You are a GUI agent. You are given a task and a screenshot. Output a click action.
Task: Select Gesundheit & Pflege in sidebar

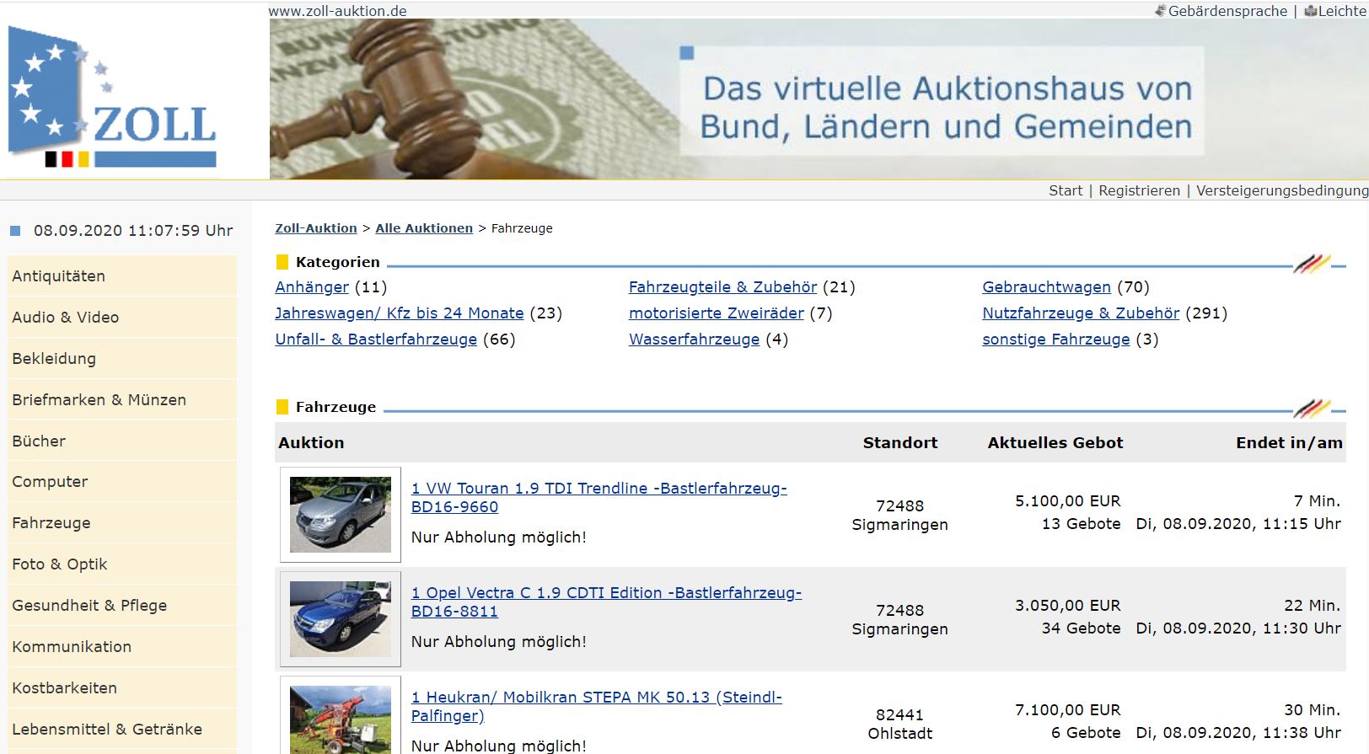click(122, 606)
